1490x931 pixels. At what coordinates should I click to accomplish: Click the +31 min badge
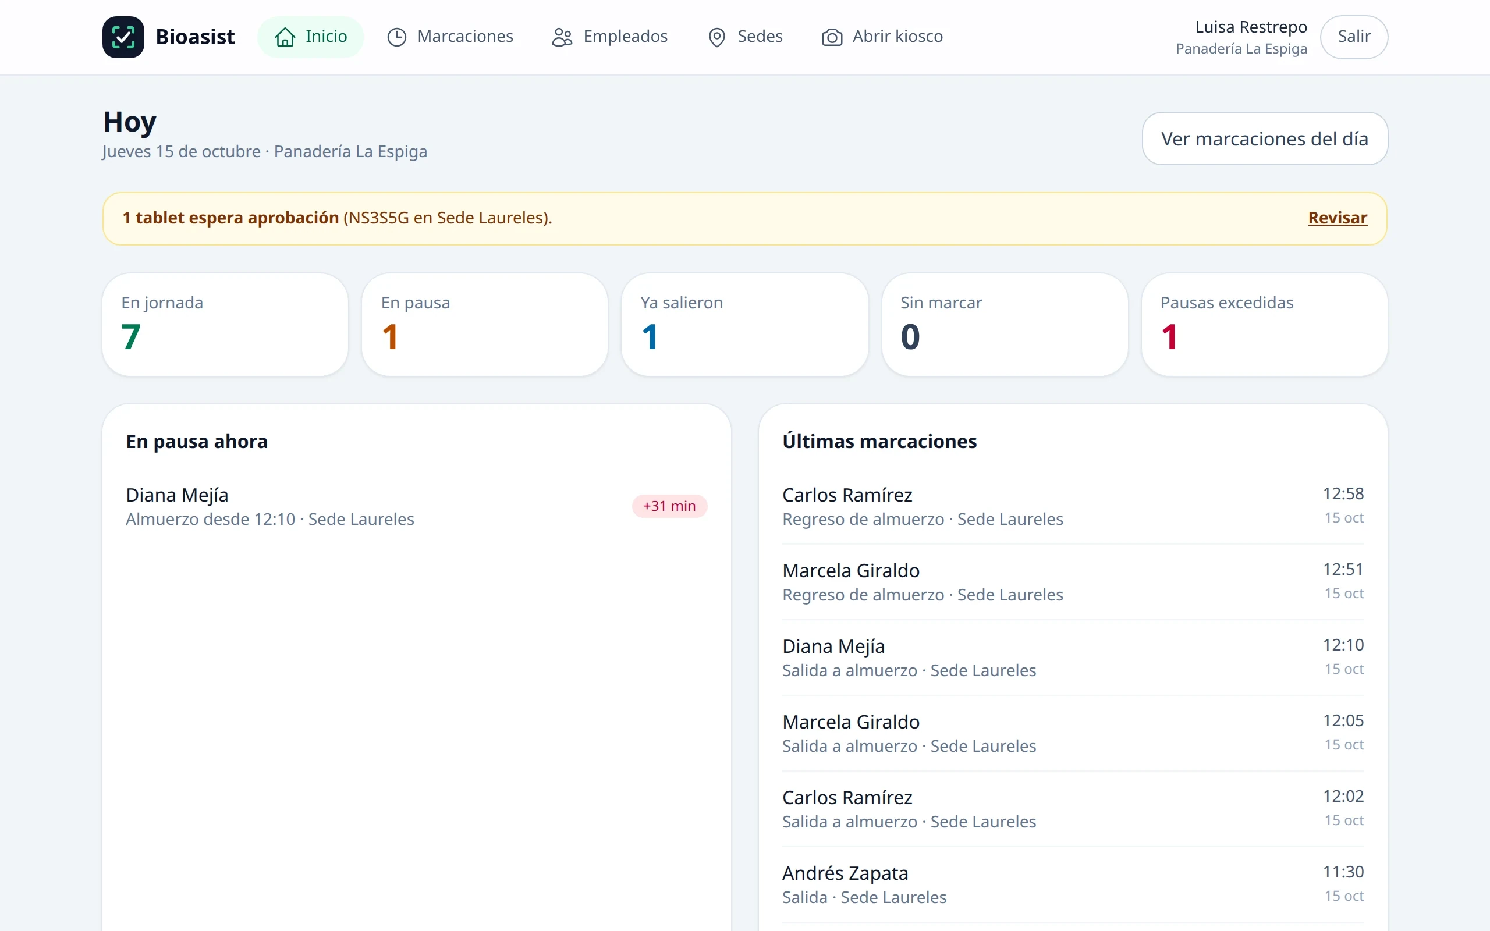click(x=669, y=506)
